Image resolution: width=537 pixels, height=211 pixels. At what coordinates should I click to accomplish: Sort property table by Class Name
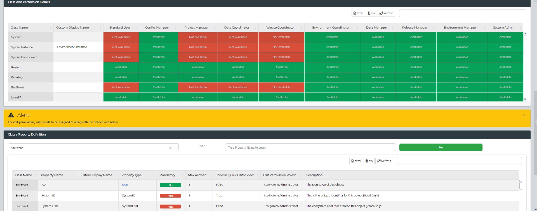25,175
